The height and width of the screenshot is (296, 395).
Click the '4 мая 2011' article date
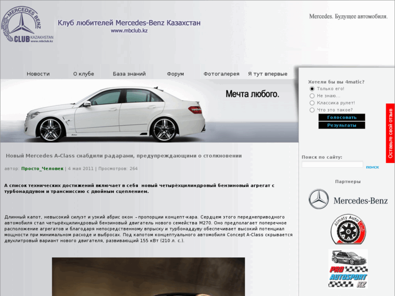(x=80, y=168)
